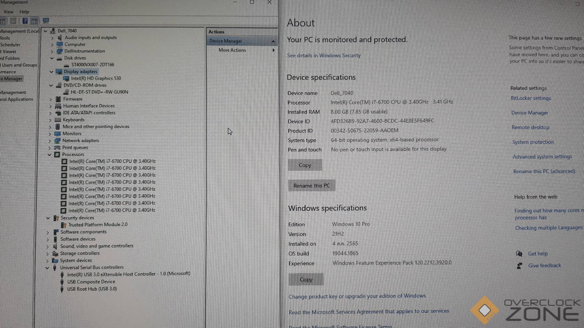Expand the Network adapters node
The width and height of the screenshot is (584, 328).
(50, 140)
